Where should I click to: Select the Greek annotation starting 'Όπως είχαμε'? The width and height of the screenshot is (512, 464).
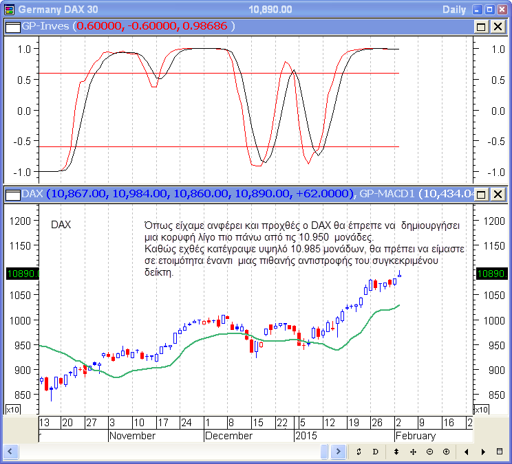tap(304, 249)
